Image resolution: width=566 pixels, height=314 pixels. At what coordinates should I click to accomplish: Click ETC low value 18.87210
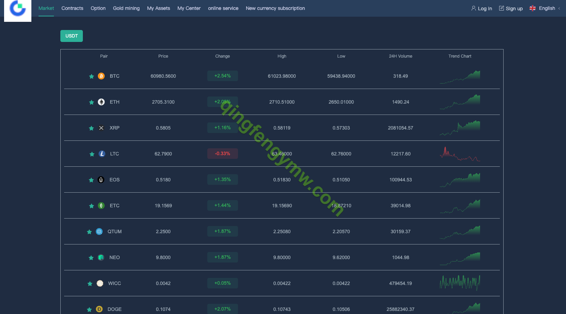[x=341, y=206]
